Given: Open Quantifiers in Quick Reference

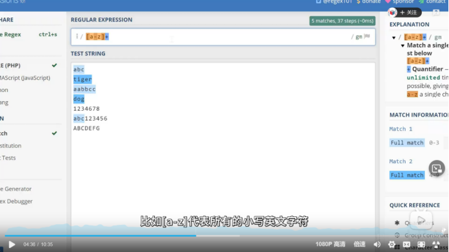Looking at the screenshot, I should (419, 223).
